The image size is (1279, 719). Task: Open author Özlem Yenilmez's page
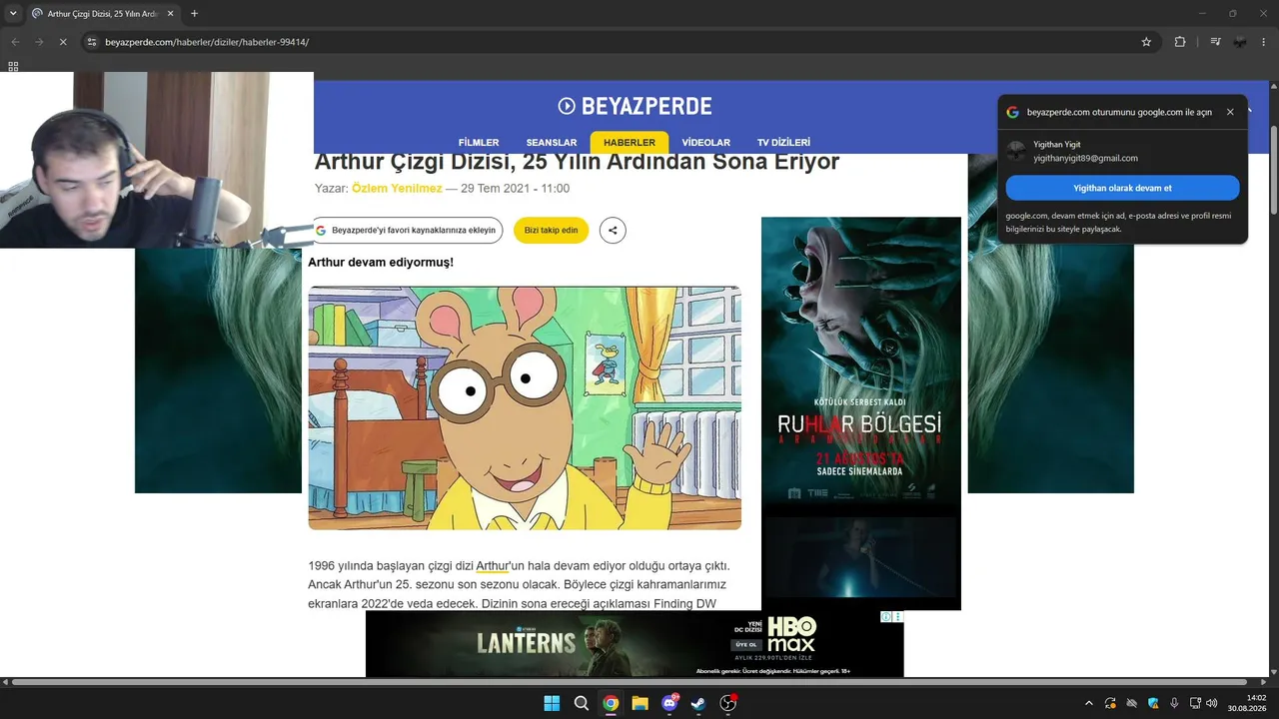397,188
